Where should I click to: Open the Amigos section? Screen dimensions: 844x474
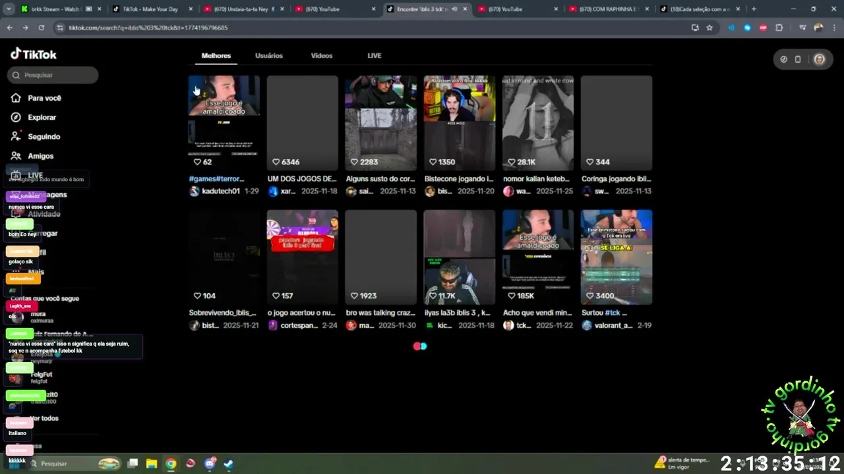(x=32, y=156)
